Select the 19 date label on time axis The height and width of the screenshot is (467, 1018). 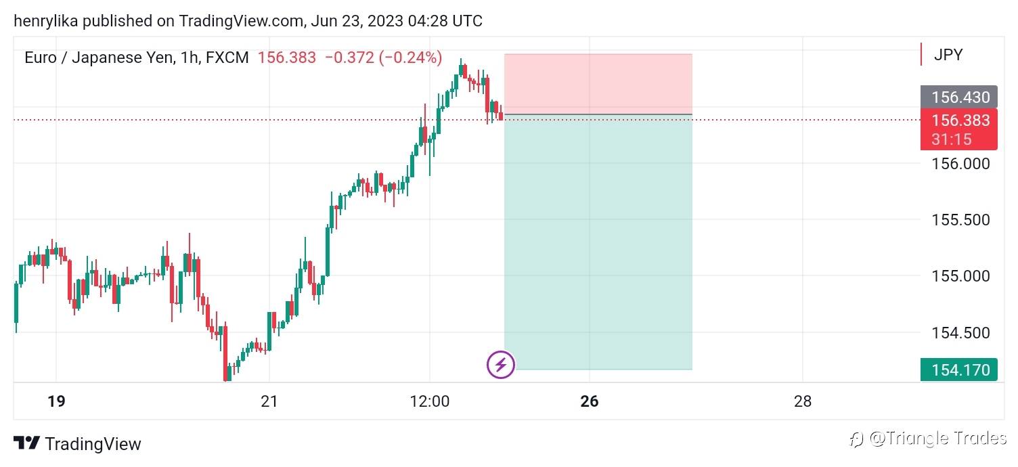[x=56, y=401]
